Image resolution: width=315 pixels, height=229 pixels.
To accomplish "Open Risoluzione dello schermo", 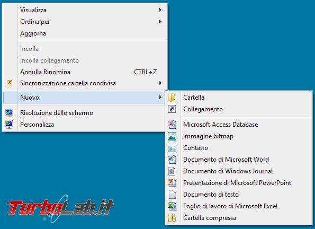I will click(x=84, y=113).
